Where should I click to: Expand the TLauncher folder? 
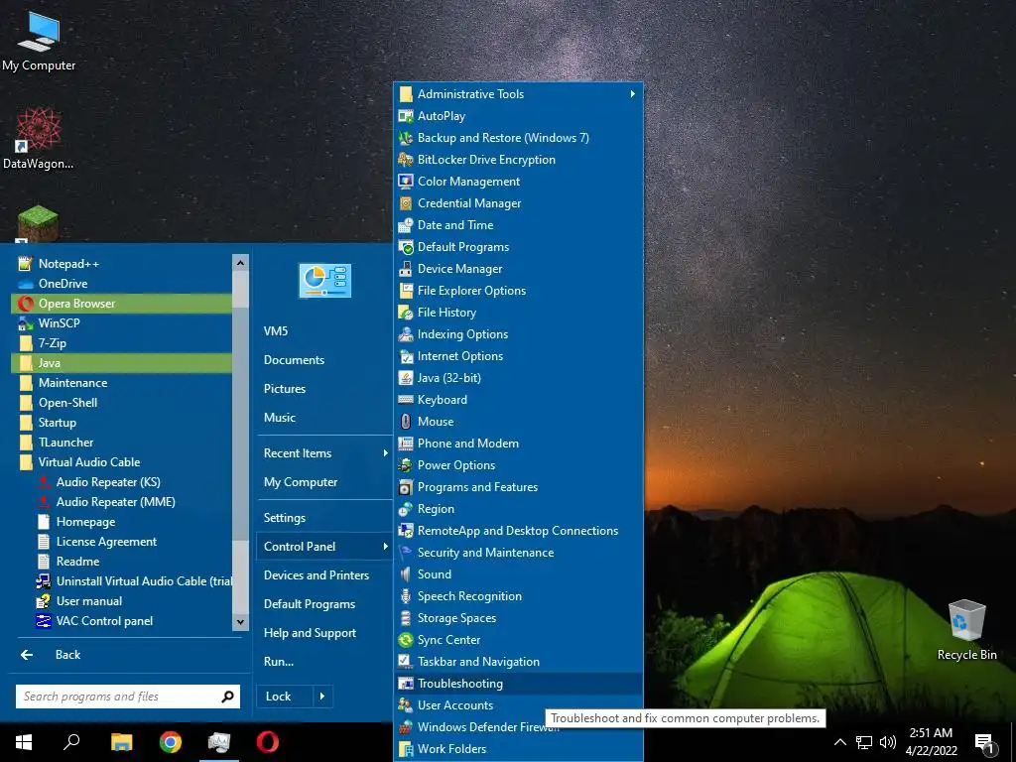coord(122,443)
